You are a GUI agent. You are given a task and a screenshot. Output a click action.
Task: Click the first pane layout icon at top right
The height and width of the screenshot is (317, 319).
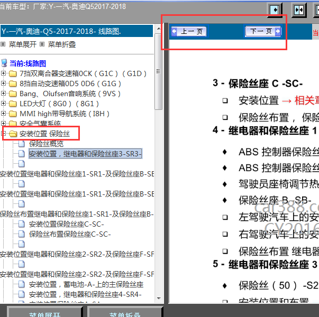pos(275,10)
